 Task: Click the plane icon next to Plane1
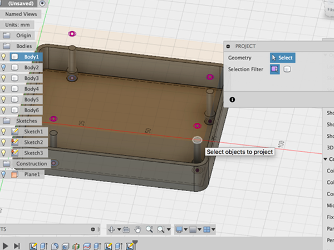pos(14,174)
